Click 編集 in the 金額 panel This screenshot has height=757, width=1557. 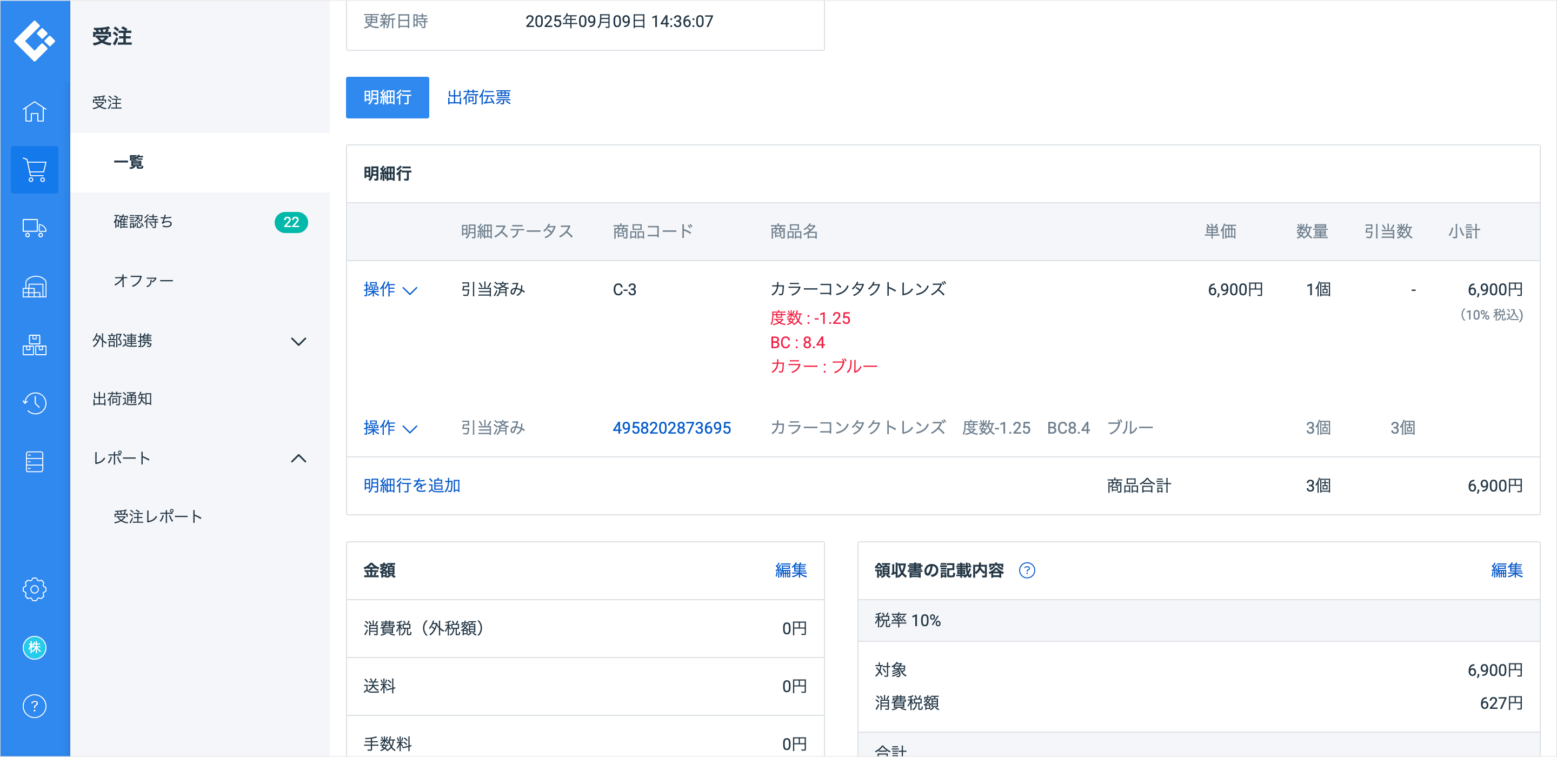pyautogui.click(x=790, y=571)
